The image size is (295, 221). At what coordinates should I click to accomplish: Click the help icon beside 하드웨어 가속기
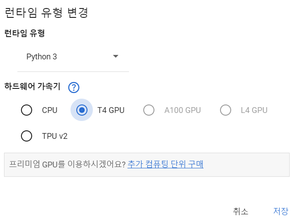[74, 87]
